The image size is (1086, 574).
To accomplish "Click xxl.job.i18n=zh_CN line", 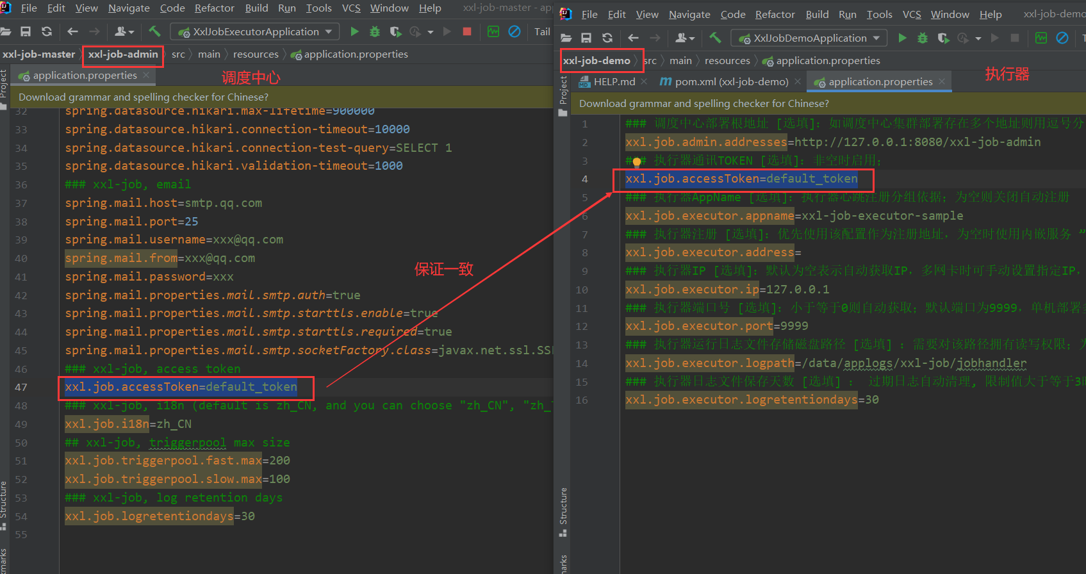I will click(128, 424).
